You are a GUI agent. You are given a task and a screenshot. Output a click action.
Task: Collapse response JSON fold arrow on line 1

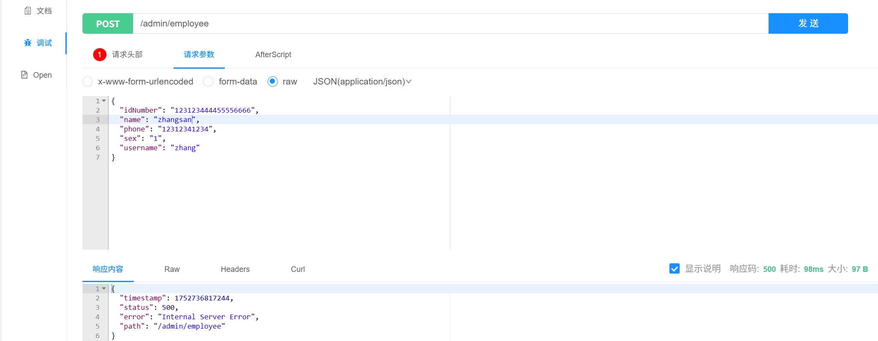pos(104,289)
